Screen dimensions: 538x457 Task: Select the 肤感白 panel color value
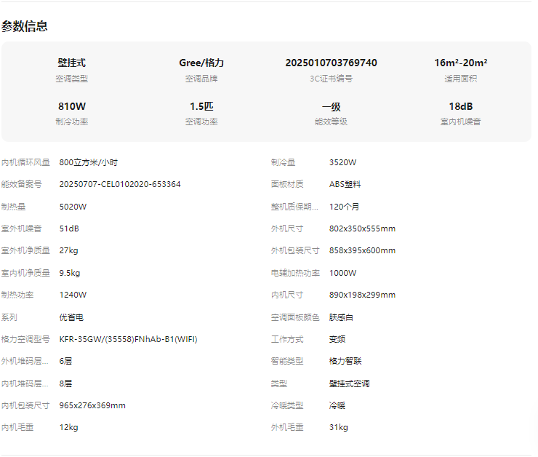[342, 317]
